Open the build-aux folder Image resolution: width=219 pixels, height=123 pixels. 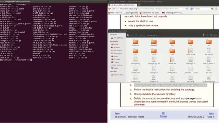(x=136, y=43)
